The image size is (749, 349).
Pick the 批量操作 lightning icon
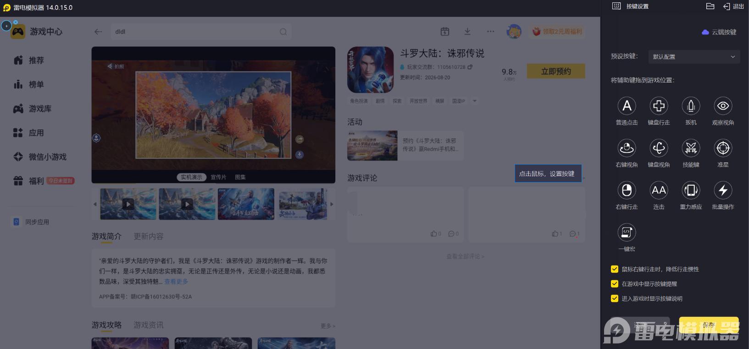[723, 190]
